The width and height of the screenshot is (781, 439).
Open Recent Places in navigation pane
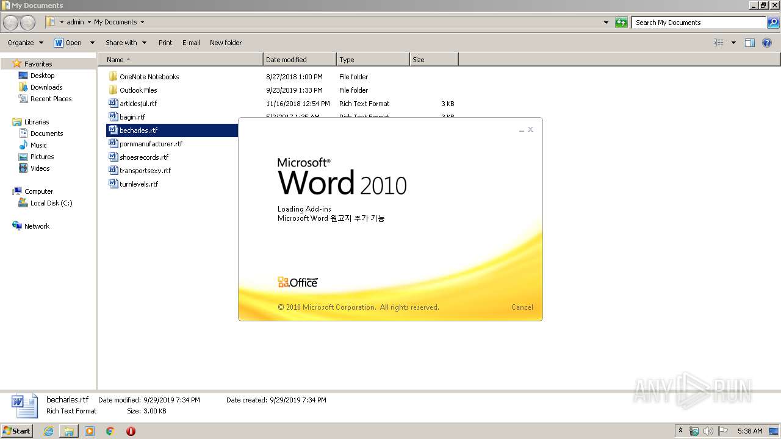[51, 99]
